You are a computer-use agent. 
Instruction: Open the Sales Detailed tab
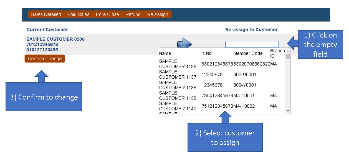[x=46, y=14]
